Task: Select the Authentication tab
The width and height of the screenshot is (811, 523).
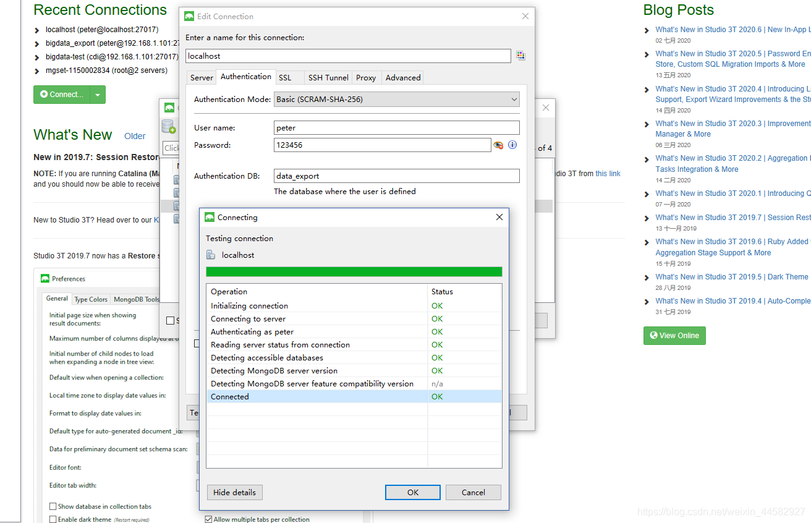Action: (246, 77)
